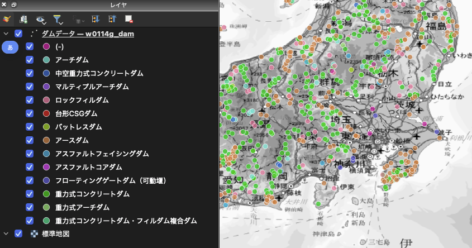Uncheck the フローティングゲートダム（可動堰） checkbox
The height and width of the screenshot is (248, 472).
[x=30, y=180]
